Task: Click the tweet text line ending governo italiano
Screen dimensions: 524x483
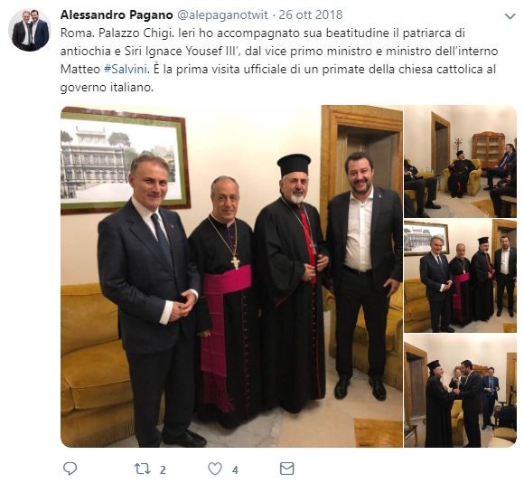Action: coord(107,88)
